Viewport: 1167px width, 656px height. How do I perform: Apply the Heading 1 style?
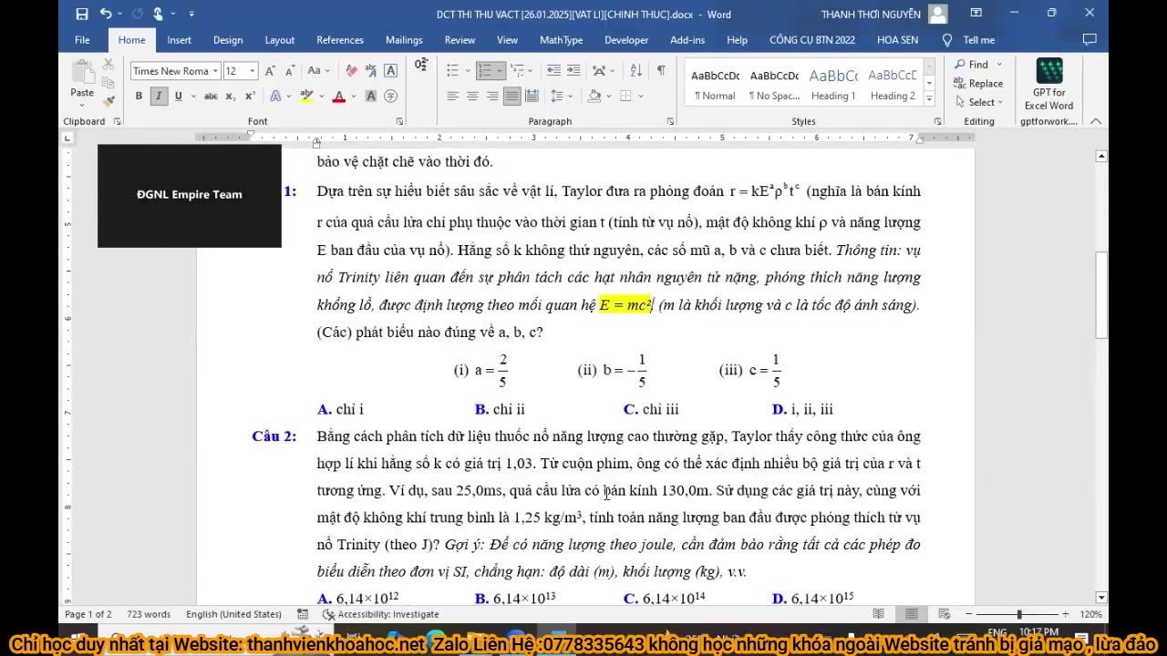click(833, 84)
